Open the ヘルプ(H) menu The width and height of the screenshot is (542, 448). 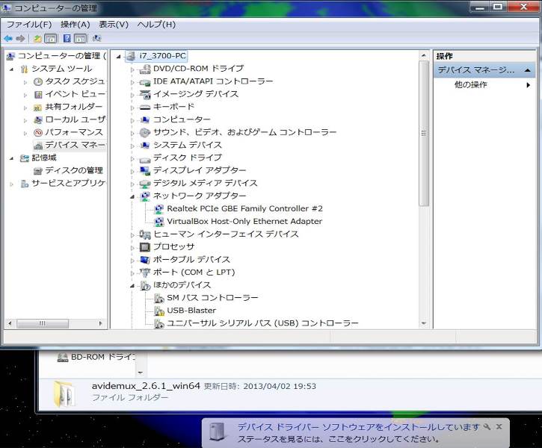pyautogui.click(x=156, y=25)
